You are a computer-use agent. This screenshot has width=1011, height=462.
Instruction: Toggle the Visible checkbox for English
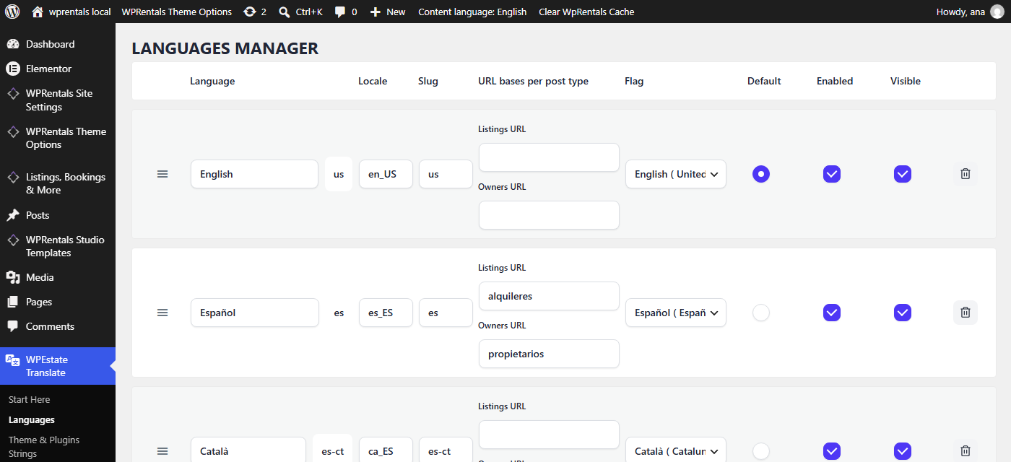(x=903, y=174)
